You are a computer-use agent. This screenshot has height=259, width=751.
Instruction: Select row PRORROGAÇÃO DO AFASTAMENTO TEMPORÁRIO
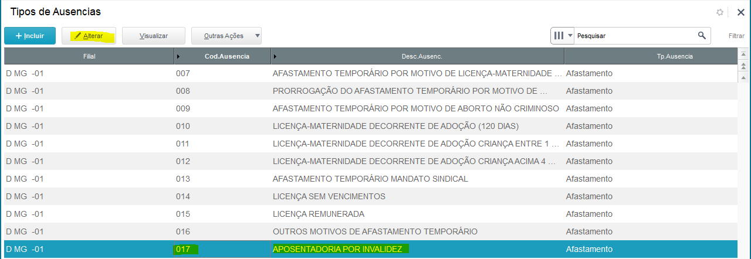[371, 91]
